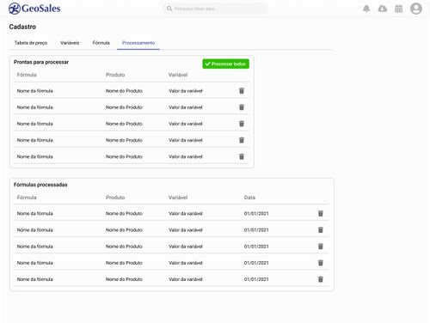The image size is (430, 323).
Task: Click the Data column header
Action: (249, 198)
